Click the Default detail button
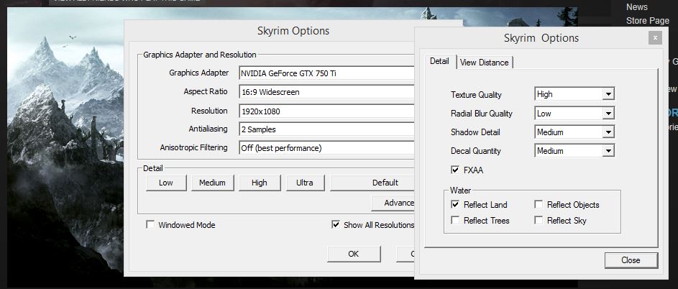The height and width of the screenshot is (289, 678). [x=372, y=183]
